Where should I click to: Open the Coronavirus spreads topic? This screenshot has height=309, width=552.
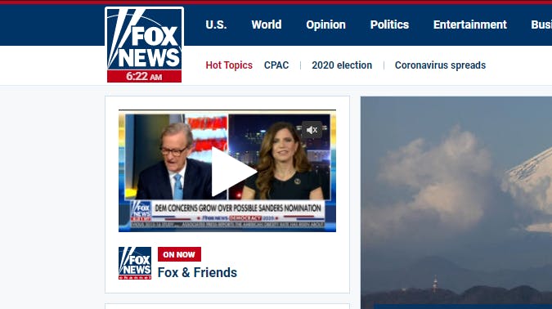tap(440, 65)
